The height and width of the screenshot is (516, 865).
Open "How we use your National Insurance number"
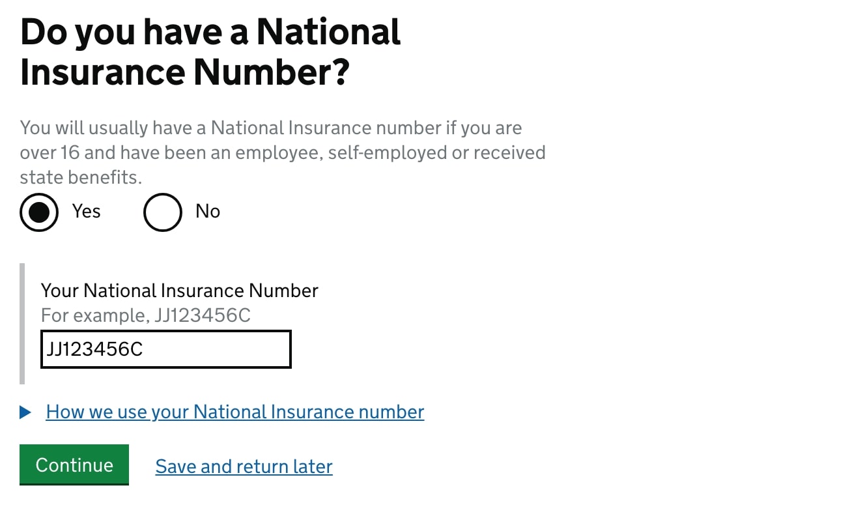[x=235, y=412]
